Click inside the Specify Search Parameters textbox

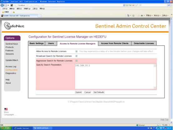pos(114,77)
